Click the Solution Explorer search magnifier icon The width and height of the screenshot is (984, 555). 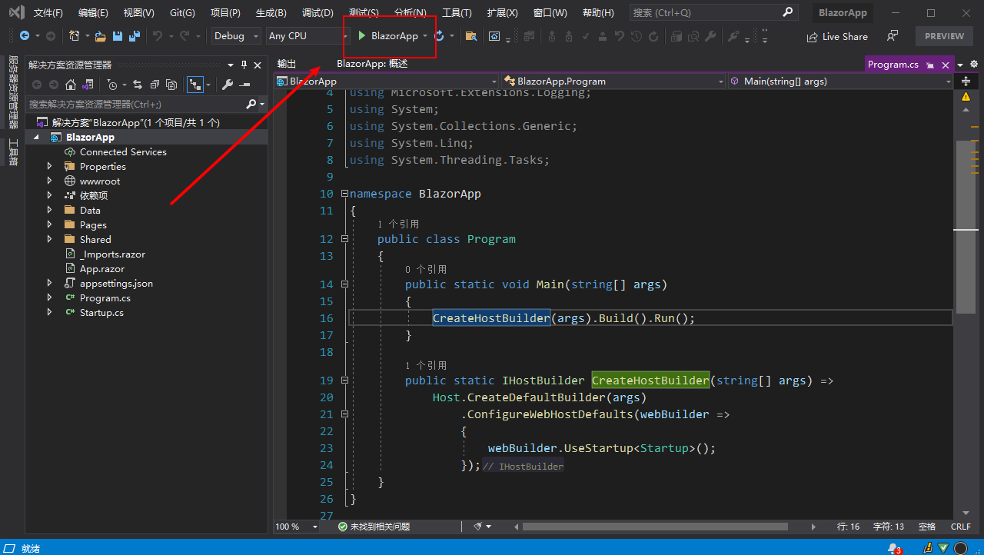click(x=251, y=104)
